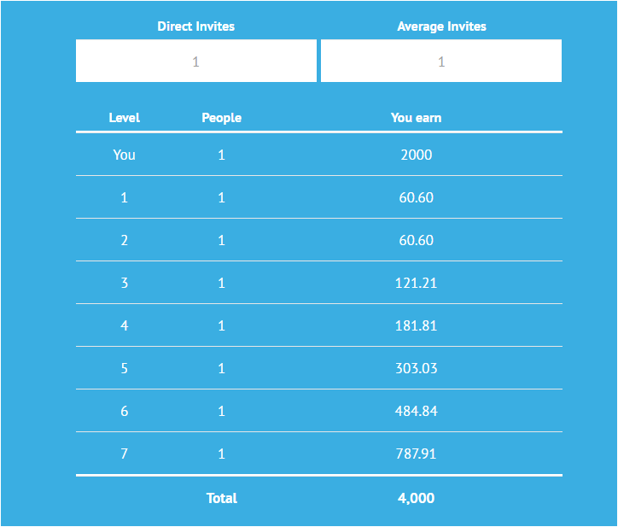Click the 181.81 earnings value
618x527 pixels.
(416, 325)
